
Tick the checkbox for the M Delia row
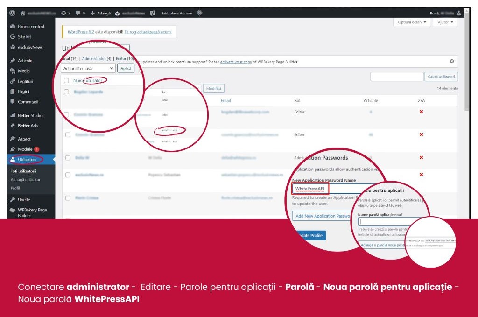68,158
